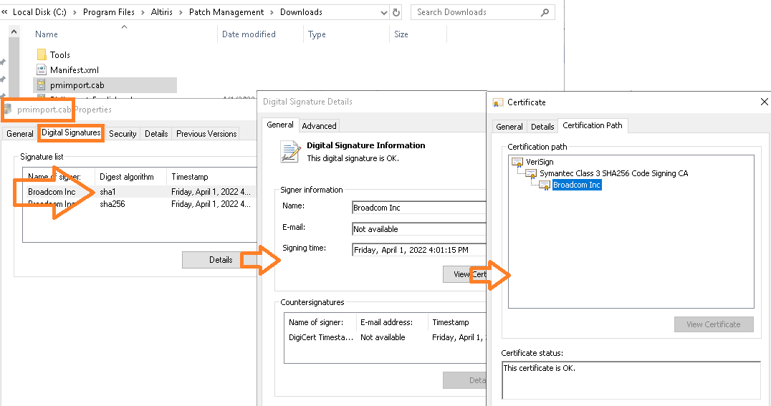Viewport: 771px width, 406px height.
Task: Open the Advanced tab in signature details
Action: click(319, 126)
